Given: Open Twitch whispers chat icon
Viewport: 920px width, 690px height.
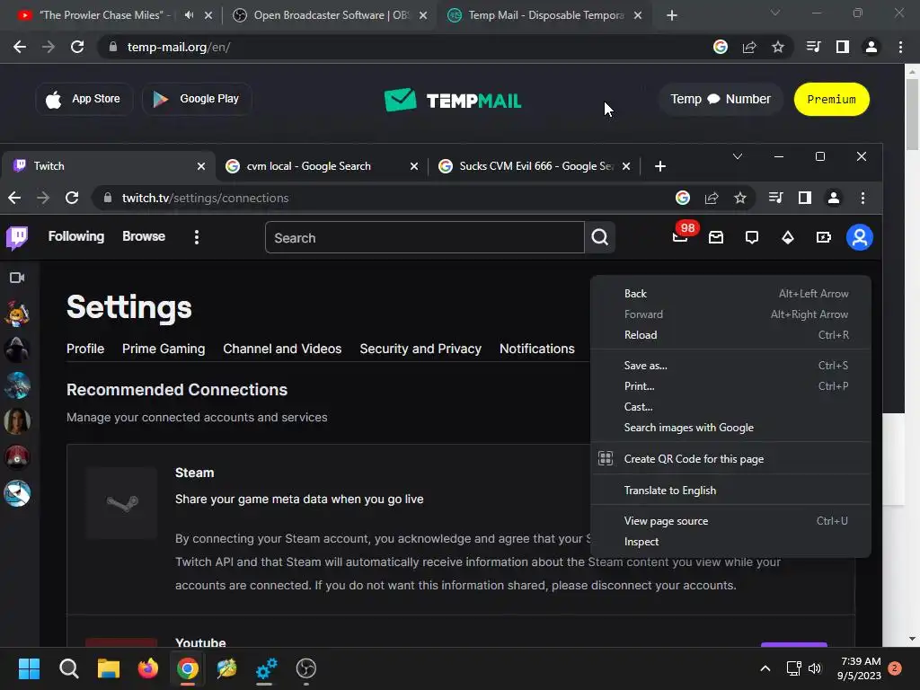Looking at the screenshot, I should pyautogui.click(x=752, y=237).
